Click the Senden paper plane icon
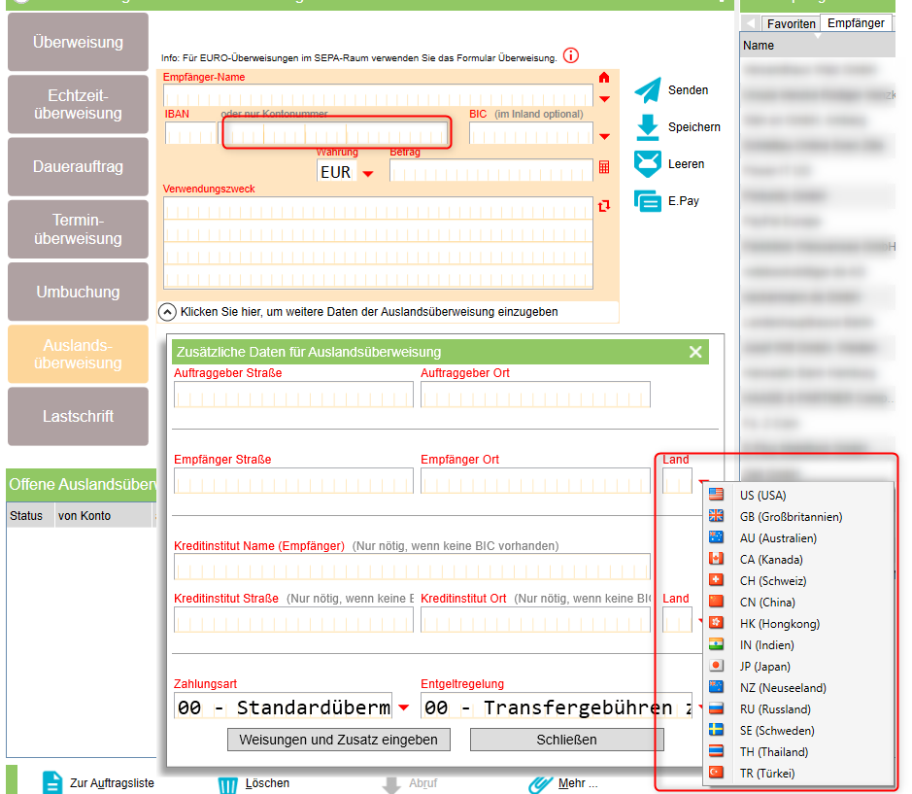Screen dimensions: 912x794 pyautogui.click(x=648, y=90)
